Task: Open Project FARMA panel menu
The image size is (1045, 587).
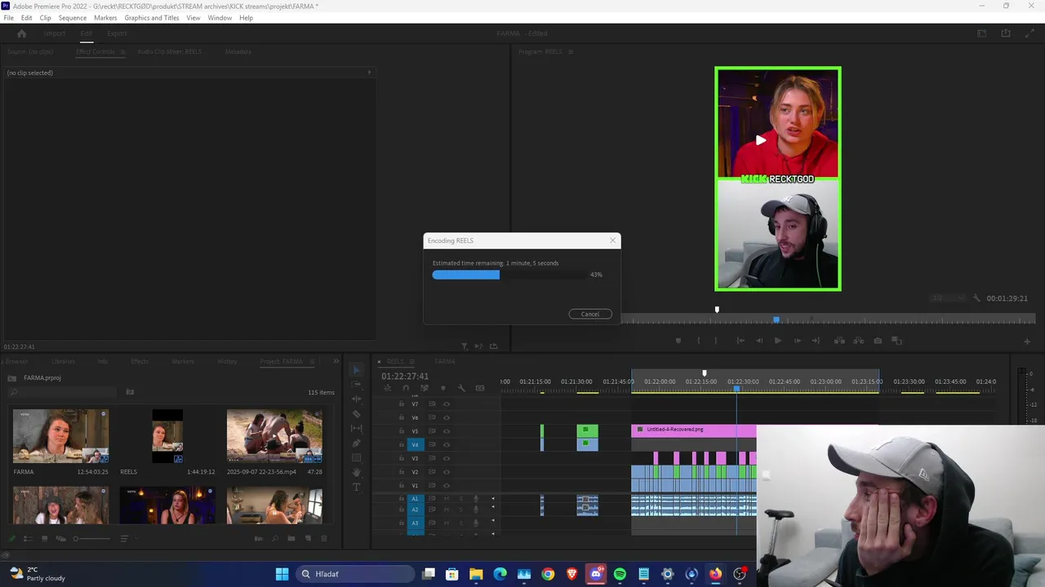Action: [x=310, y=361]
